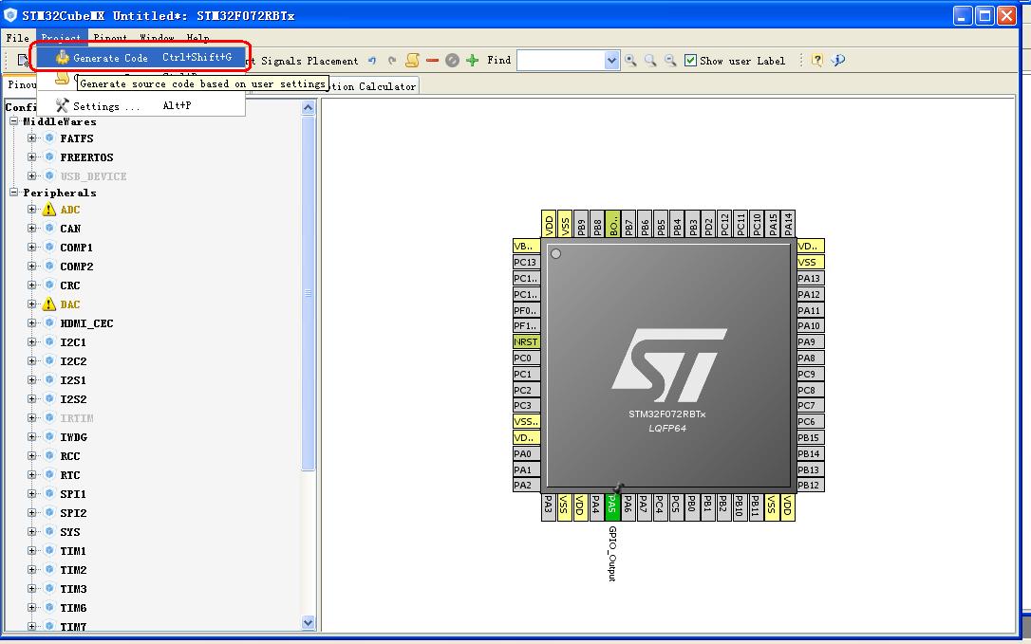
Task: Open Settings... entry in Project menu
Action: click(141, 106)
